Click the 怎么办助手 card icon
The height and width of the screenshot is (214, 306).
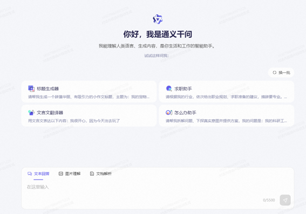click(169, 113)
